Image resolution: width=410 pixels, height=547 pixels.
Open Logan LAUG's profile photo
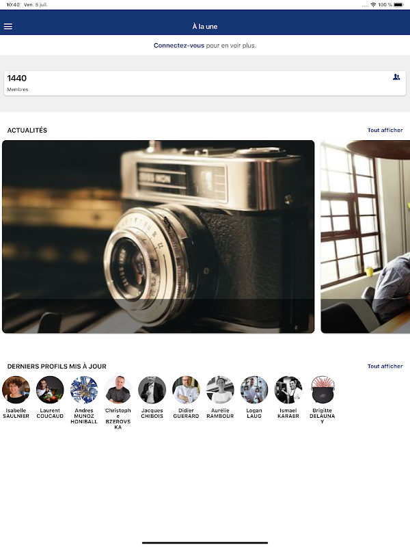click(x=254, y=390)
